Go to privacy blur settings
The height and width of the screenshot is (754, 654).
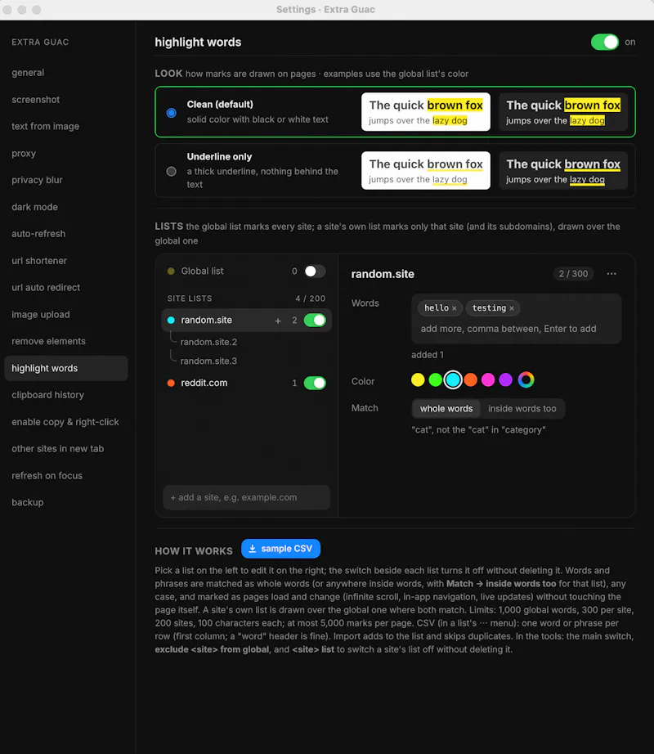tap(66, 180)
